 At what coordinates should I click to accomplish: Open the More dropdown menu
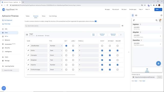pos(148,9)
